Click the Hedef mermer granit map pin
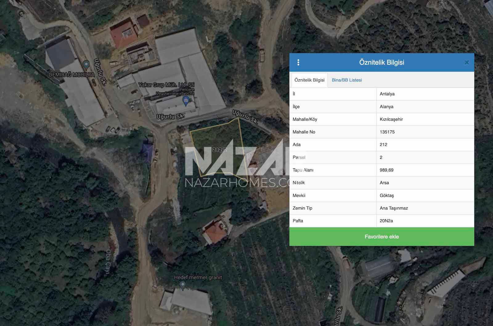This screenshot has width=493, height=326. (183, 285)
